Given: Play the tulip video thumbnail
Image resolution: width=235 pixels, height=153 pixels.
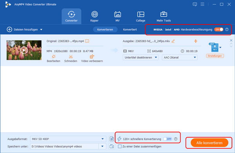Looking at the screenshot, I should tap(24, 50).
